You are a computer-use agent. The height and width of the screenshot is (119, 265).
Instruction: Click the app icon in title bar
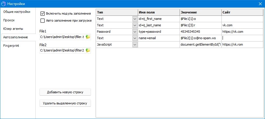pyautogui.click(x=4, y=4)
